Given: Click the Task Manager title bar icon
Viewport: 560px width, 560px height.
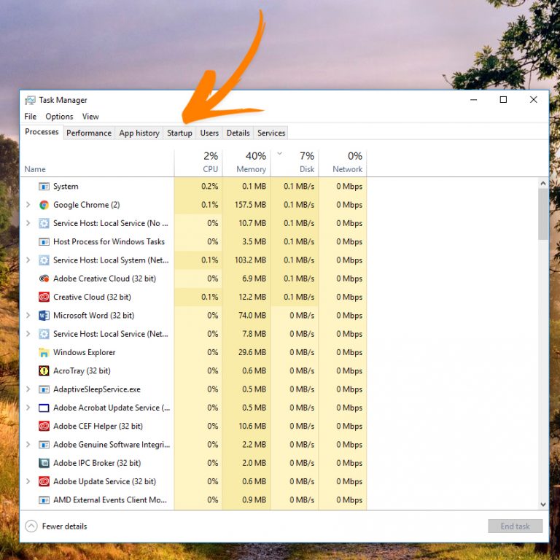Looking at the screenshot, I should click(x=30, y=101).
